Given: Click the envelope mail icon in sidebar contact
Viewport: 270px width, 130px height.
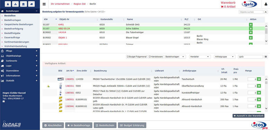Looking at the screenshot, I should coord(4,101).
